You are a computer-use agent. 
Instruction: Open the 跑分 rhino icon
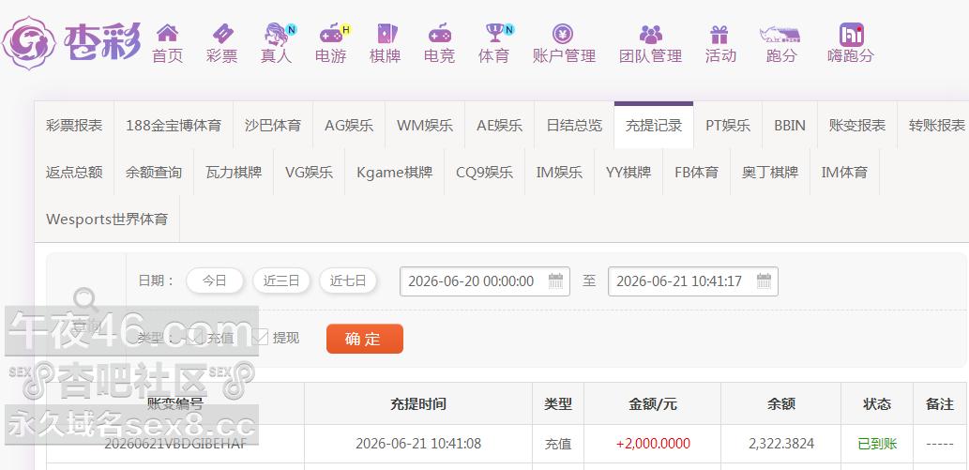[780, 34]
